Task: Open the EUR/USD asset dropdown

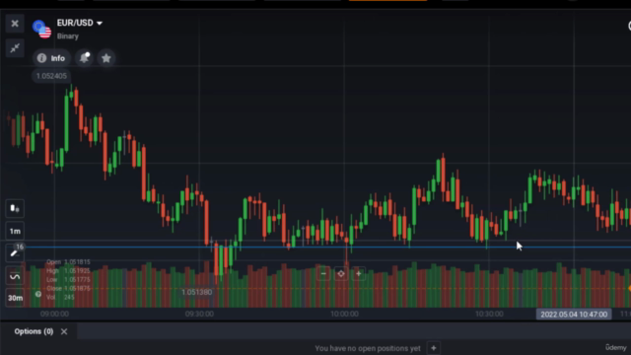Action: (80, 23)
